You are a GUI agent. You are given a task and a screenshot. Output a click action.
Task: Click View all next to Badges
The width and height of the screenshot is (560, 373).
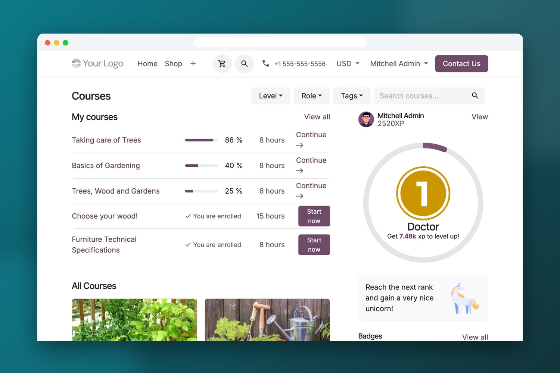click(475, 337)
